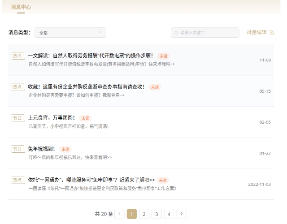Open message 兔年祝福到！
The height and width of the screenshot is (224, 287).
pyautogui.click(x=42, y=149)
